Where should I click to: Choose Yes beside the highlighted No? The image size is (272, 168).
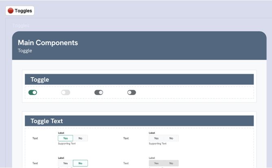pyautogui.click(x=66, y=163)
